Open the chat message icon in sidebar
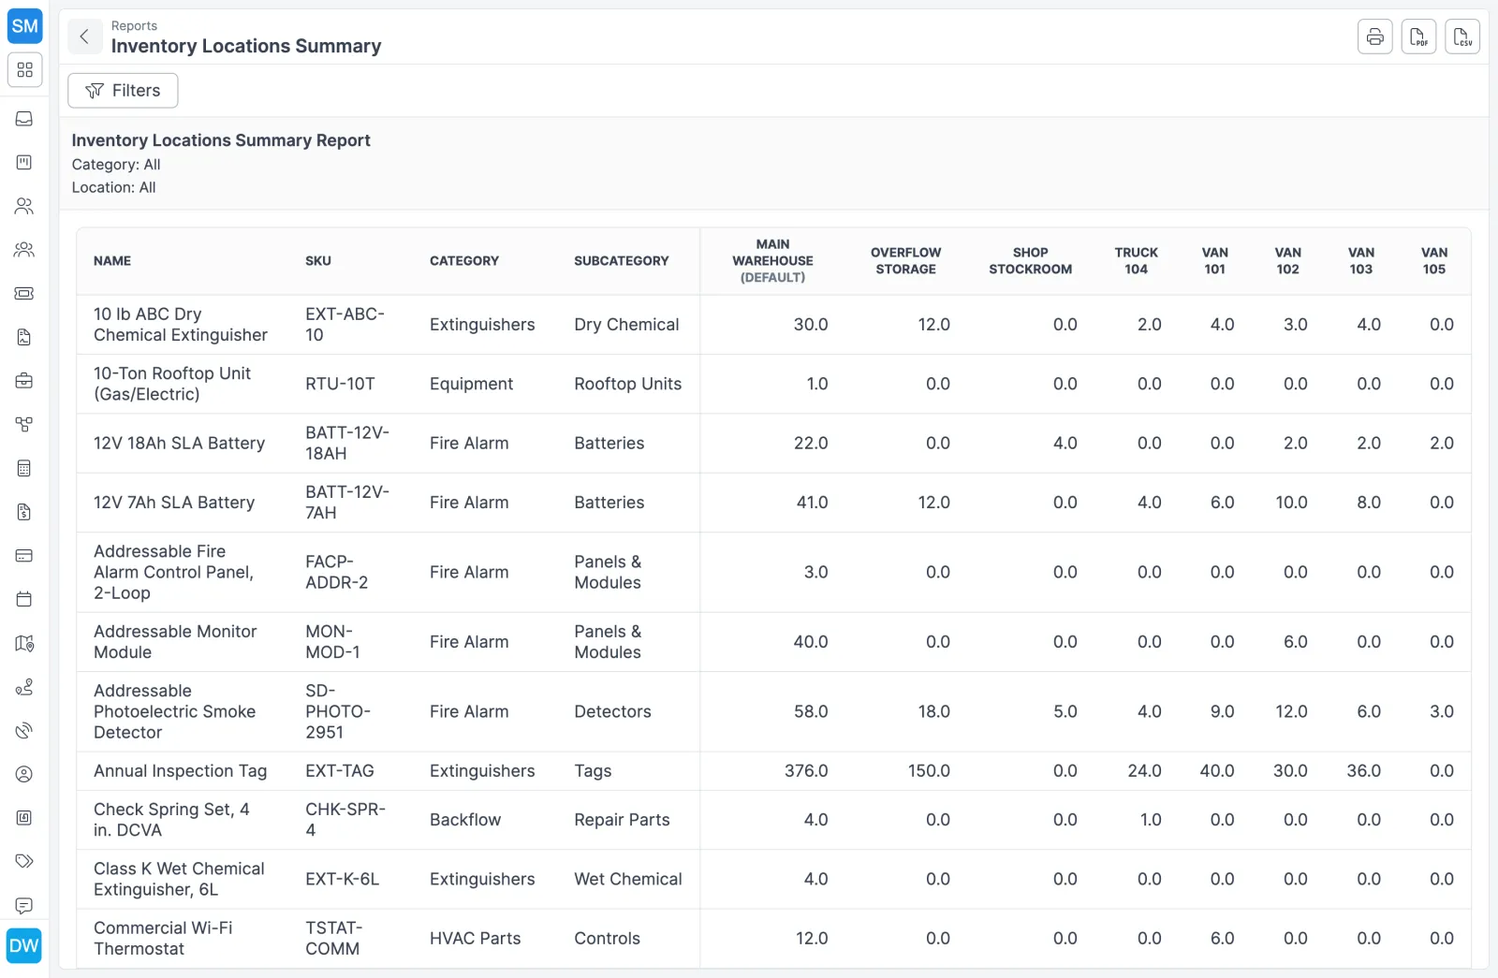The image size is (1498, 978). [x=24, y=905]
